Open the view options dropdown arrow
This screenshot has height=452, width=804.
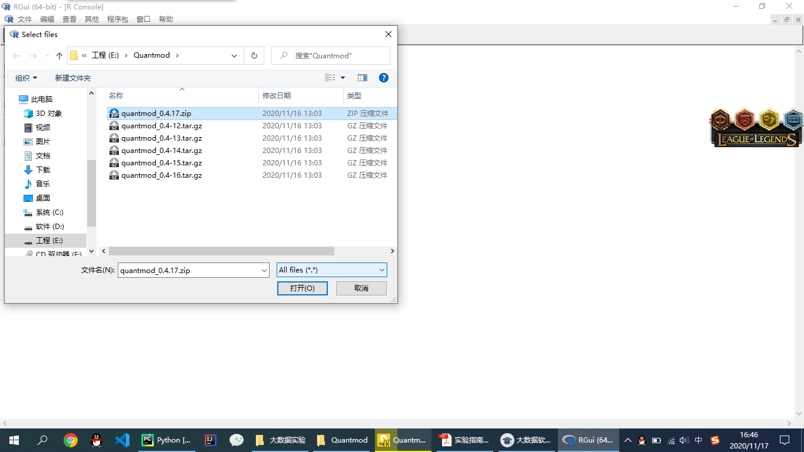click(343, 78)
